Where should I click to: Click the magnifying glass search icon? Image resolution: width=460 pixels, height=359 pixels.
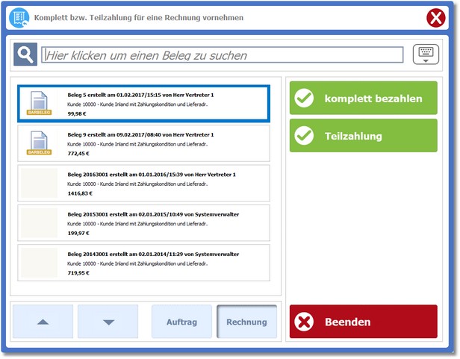pos(25,54)
